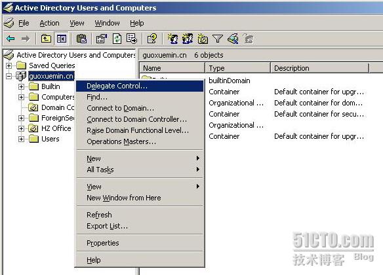Select Raise Domain Functional Level
383x275 pixels.
coord(140,130)
